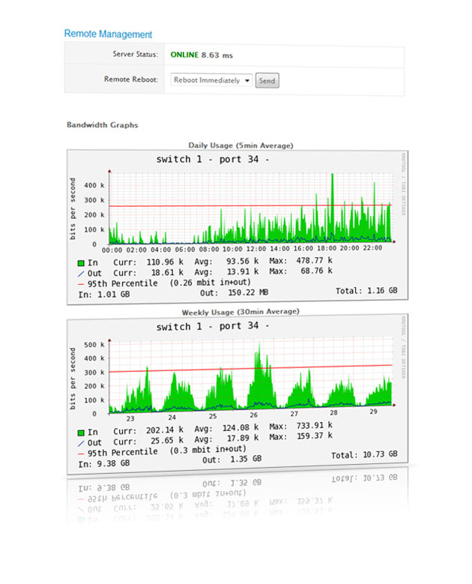The width and height of the screenshot is (472, 584).
Task: Click the red 95th Percentile legend marker in the weekly graph
Action: coord(81,452)
